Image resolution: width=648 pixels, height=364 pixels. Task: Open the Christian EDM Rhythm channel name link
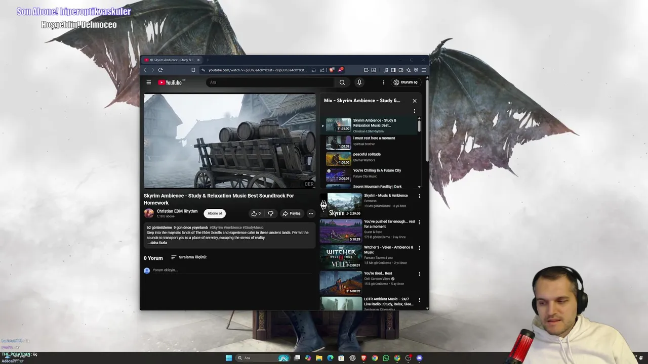point(177,211)
